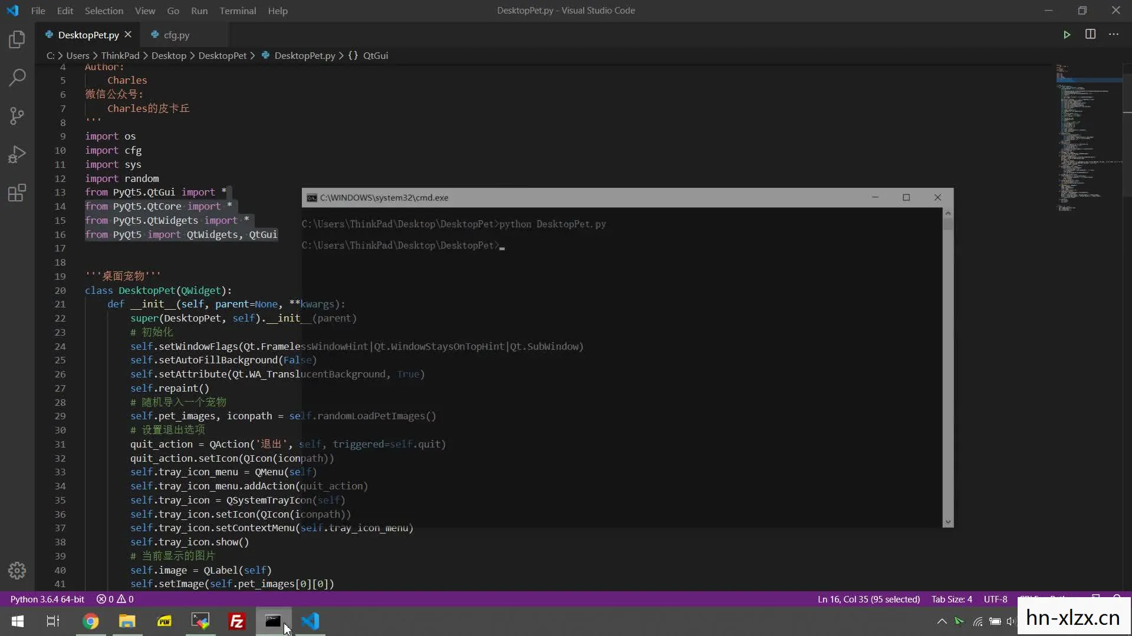Open the image viewer taskbar icon
The image size is (1132, 636).
tap(200, 621)
